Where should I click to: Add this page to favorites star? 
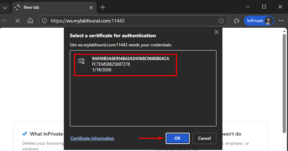coord(221,21)
